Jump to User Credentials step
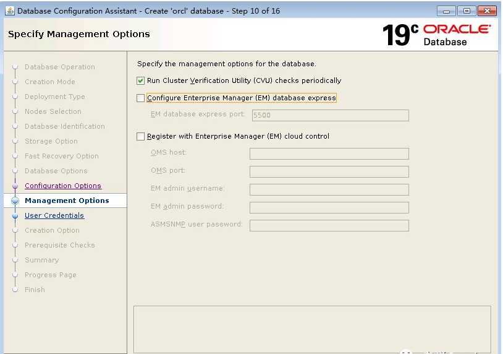503x354 pixels. 54,215
